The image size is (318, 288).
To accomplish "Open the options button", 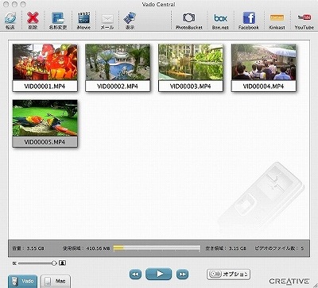I will coord(228,274).
